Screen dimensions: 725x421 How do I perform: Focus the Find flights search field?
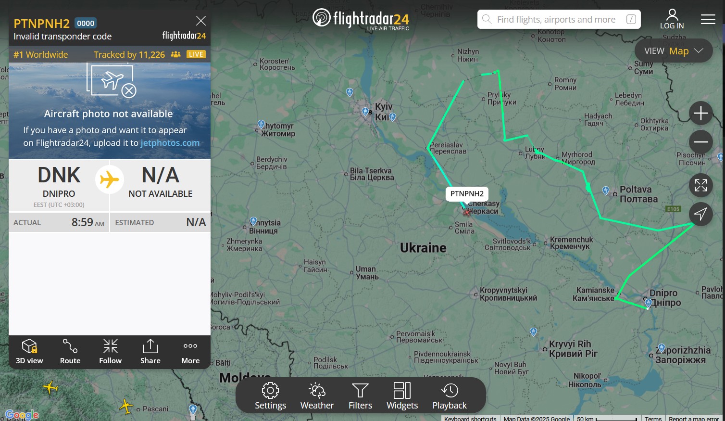pyautogui.click(x=559, y=19)
